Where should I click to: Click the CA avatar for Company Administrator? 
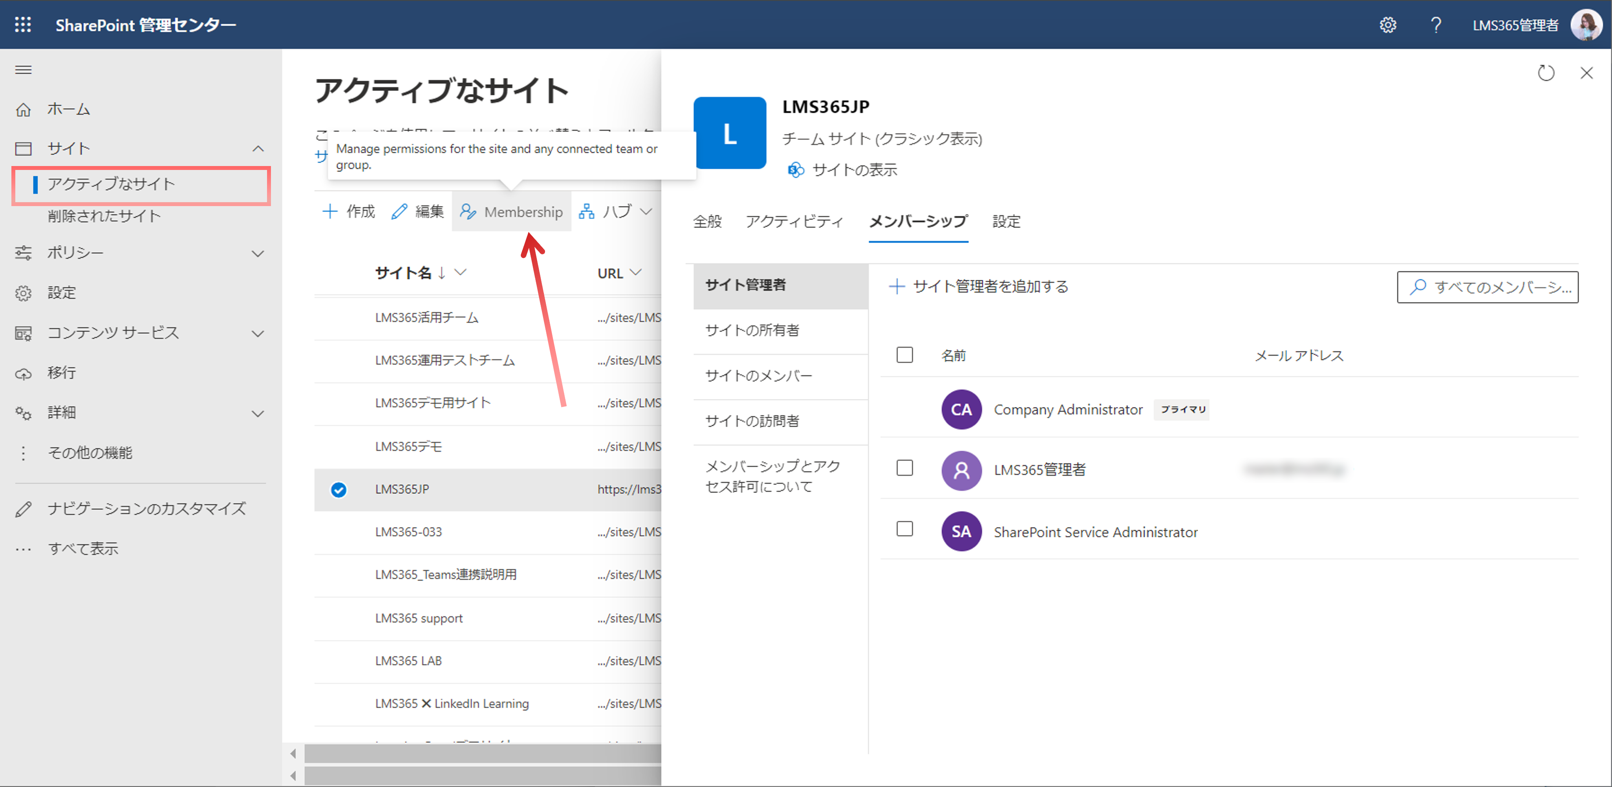coord(961,409)
